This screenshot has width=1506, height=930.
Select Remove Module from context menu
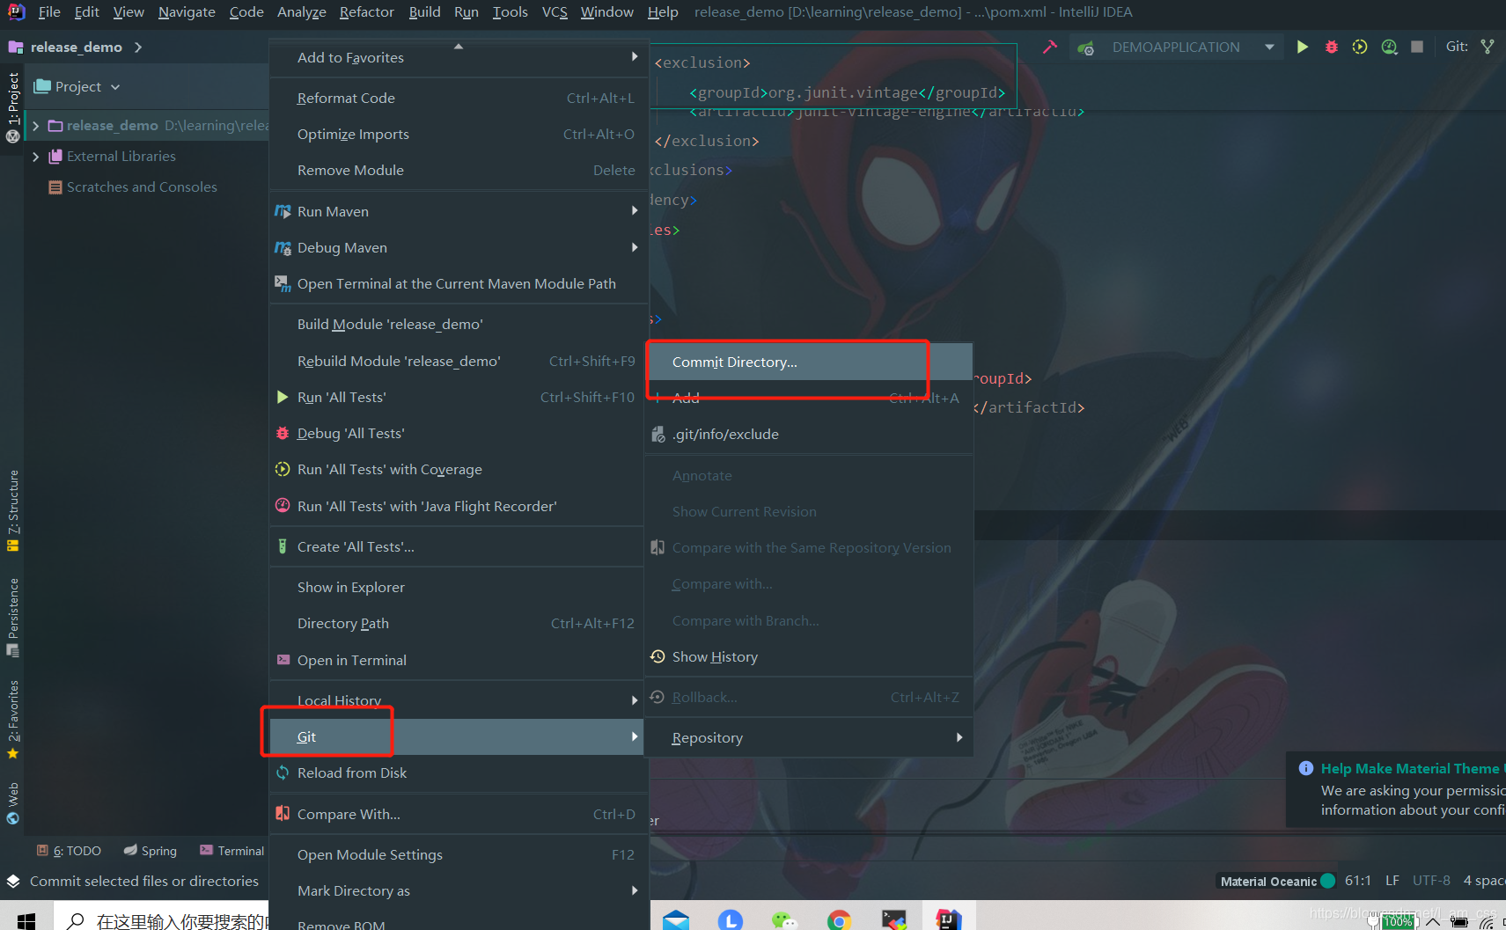coord(459,171)
